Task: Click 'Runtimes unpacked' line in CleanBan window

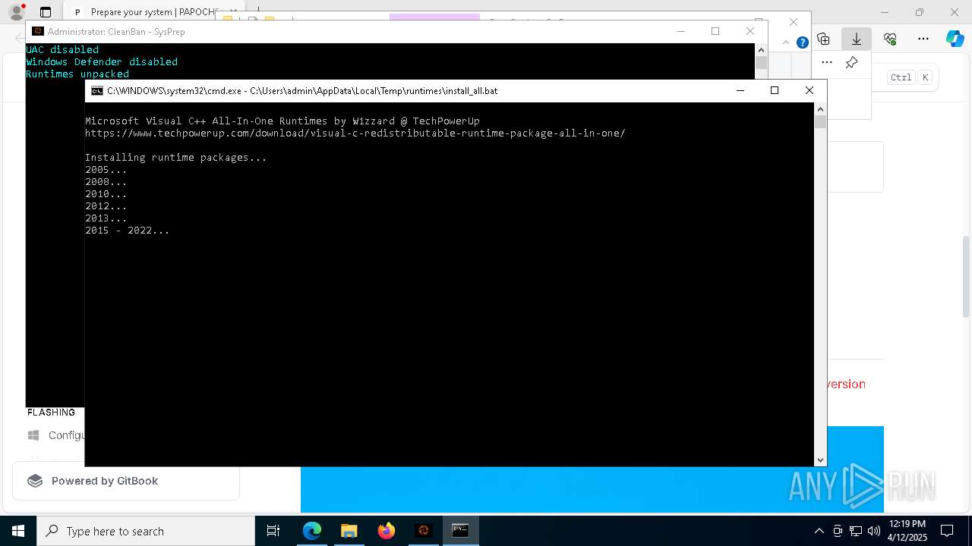Action: 77,74
